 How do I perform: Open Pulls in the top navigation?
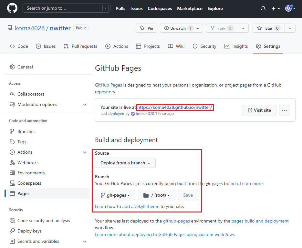[x=120, y=8]
